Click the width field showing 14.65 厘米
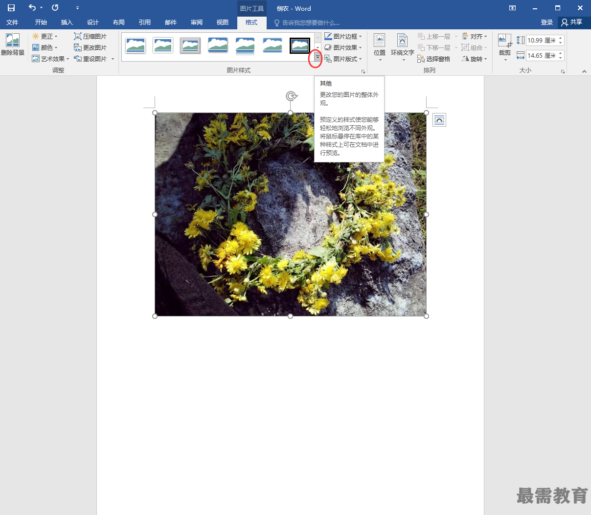 pos(542,56)
